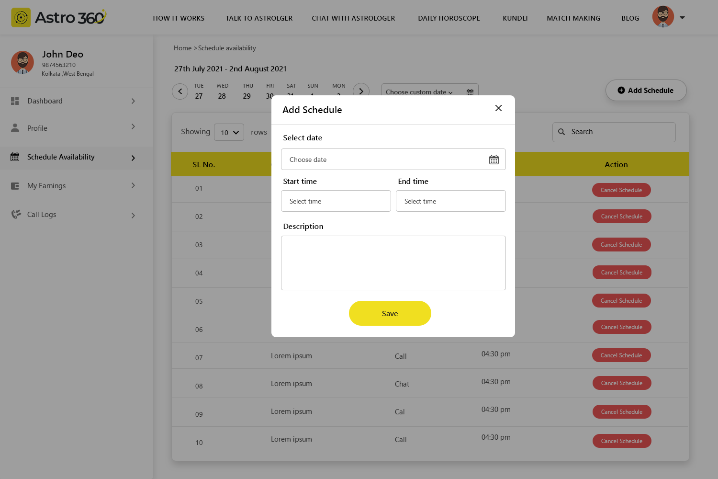Advance to next week with right arrow

[x=361, y=91]
